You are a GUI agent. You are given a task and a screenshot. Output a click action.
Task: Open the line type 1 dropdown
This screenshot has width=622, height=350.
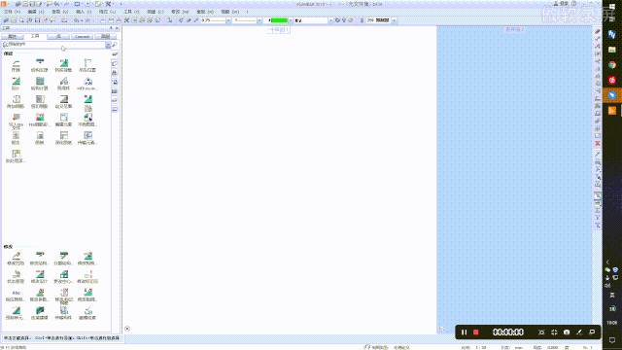point(259,20)
